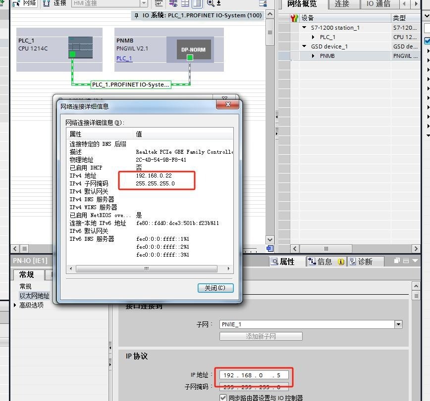
Task: Click properties panel vertical scrollbar up arrow
Action: tap(416, 286)
